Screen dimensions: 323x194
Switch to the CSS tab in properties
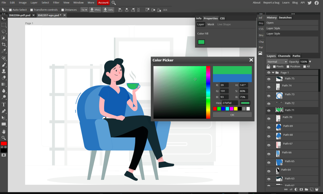click(x=222, y=19)
